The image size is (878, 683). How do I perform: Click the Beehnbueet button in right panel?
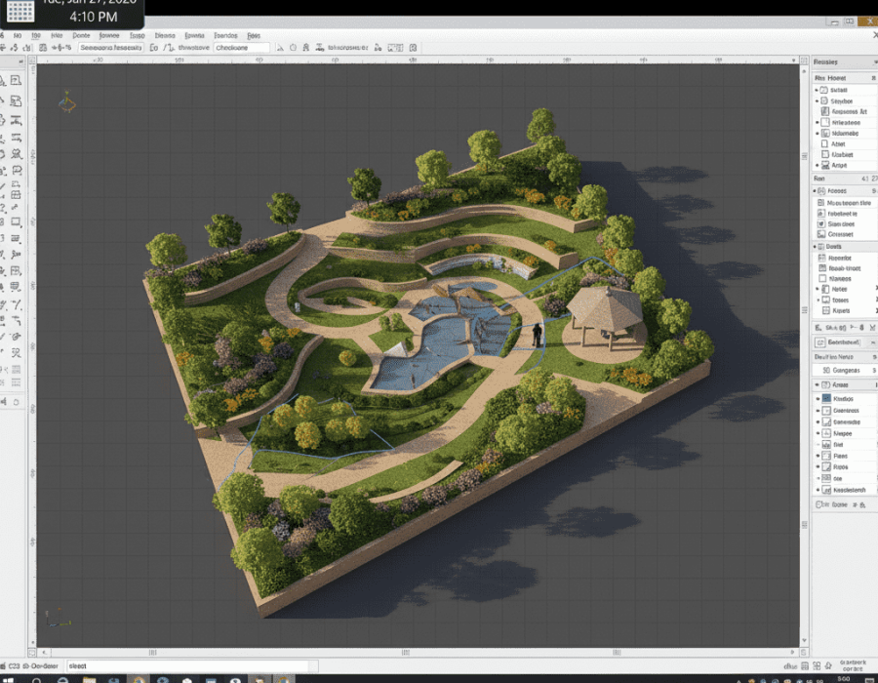841,342
